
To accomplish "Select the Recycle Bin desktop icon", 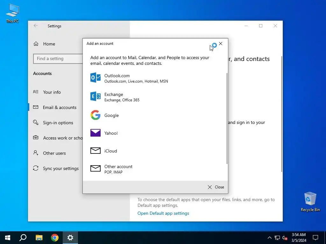I will 310,202.
